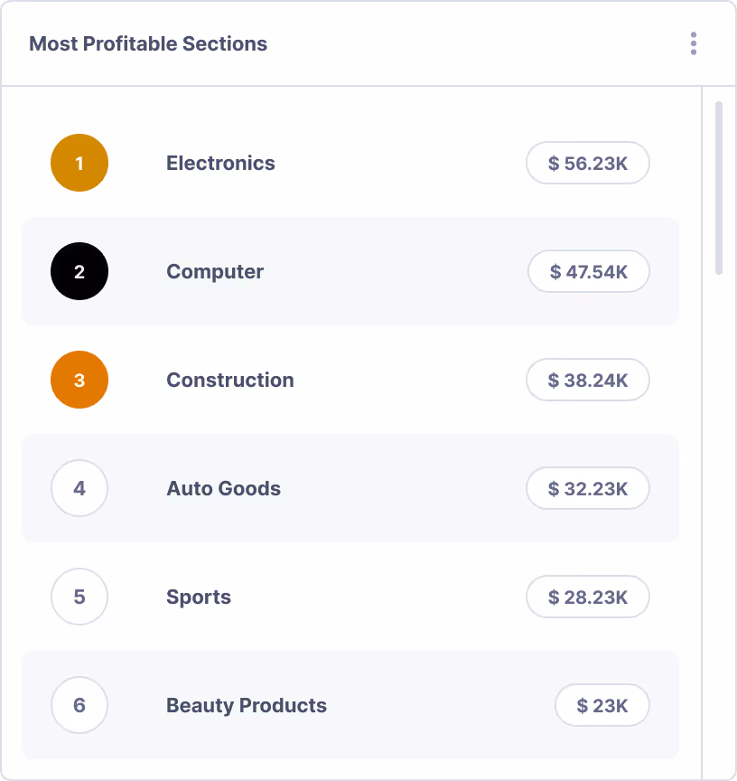Open the Computer section row

[x=215, y=272]
